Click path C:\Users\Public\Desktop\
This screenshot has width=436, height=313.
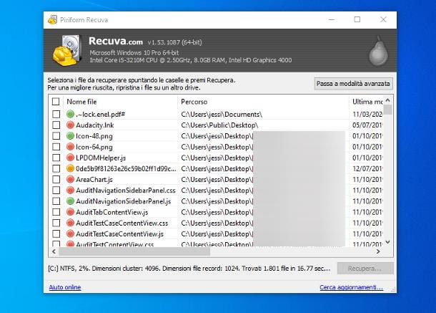[219, 125]
